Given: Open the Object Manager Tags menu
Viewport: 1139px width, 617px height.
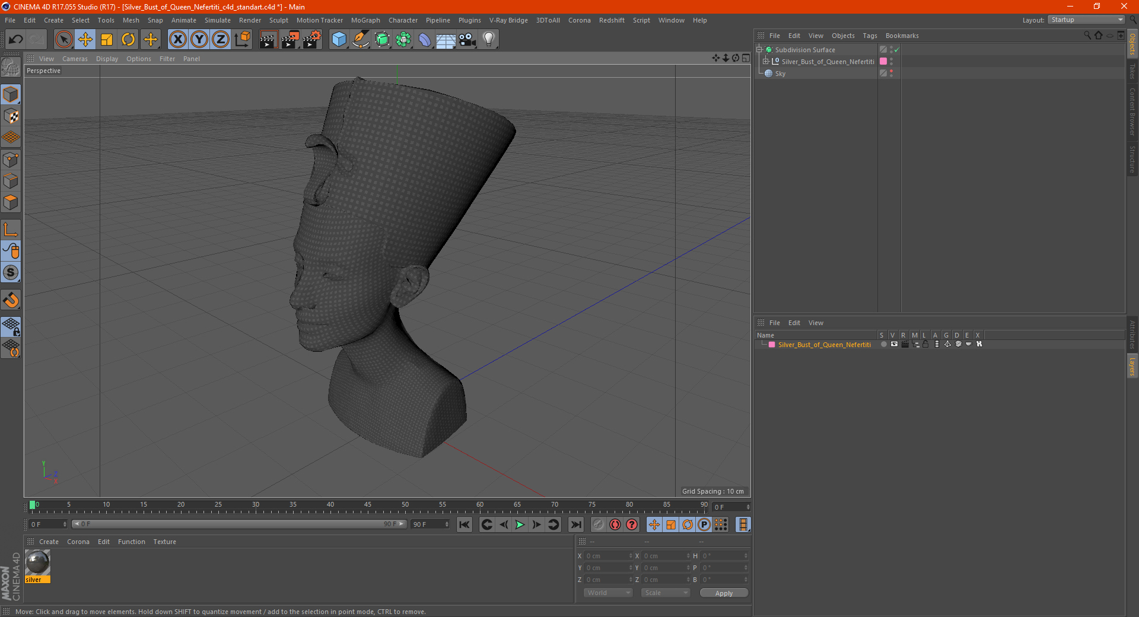Looking at the screenshot, I should pyautogui.click(x=870, y=36).
